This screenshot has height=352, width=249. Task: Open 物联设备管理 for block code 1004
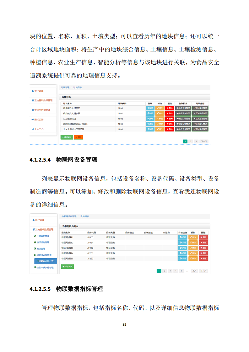coord(183,129)
